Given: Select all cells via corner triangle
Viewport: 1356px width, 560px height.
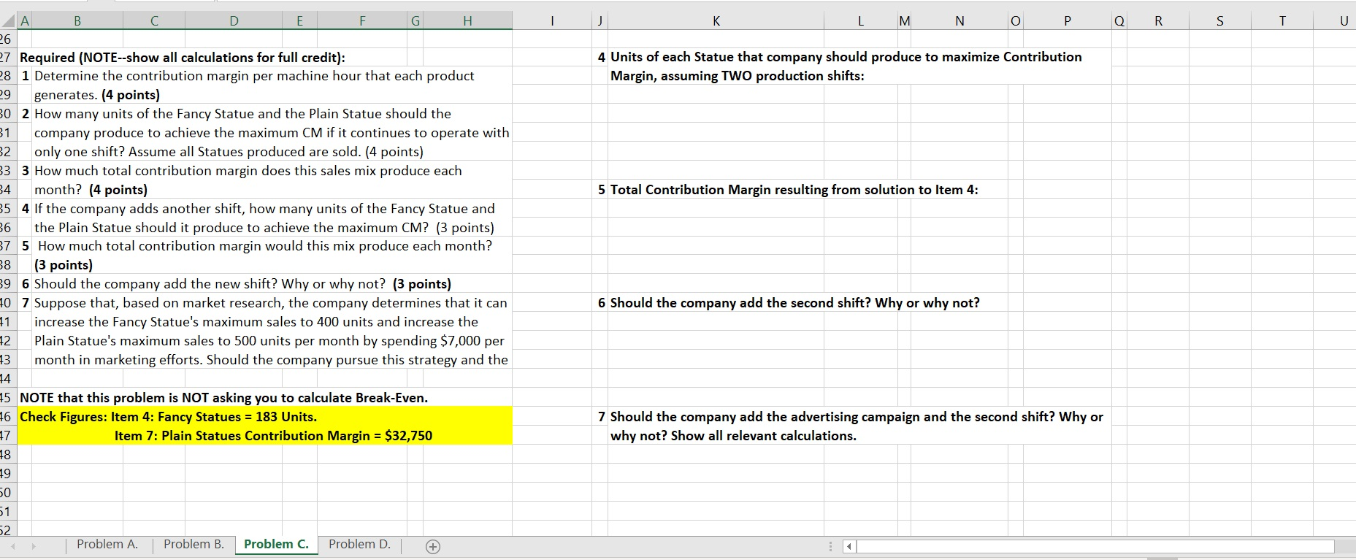Looking at the screenshot, I should (x=8, y=21).
